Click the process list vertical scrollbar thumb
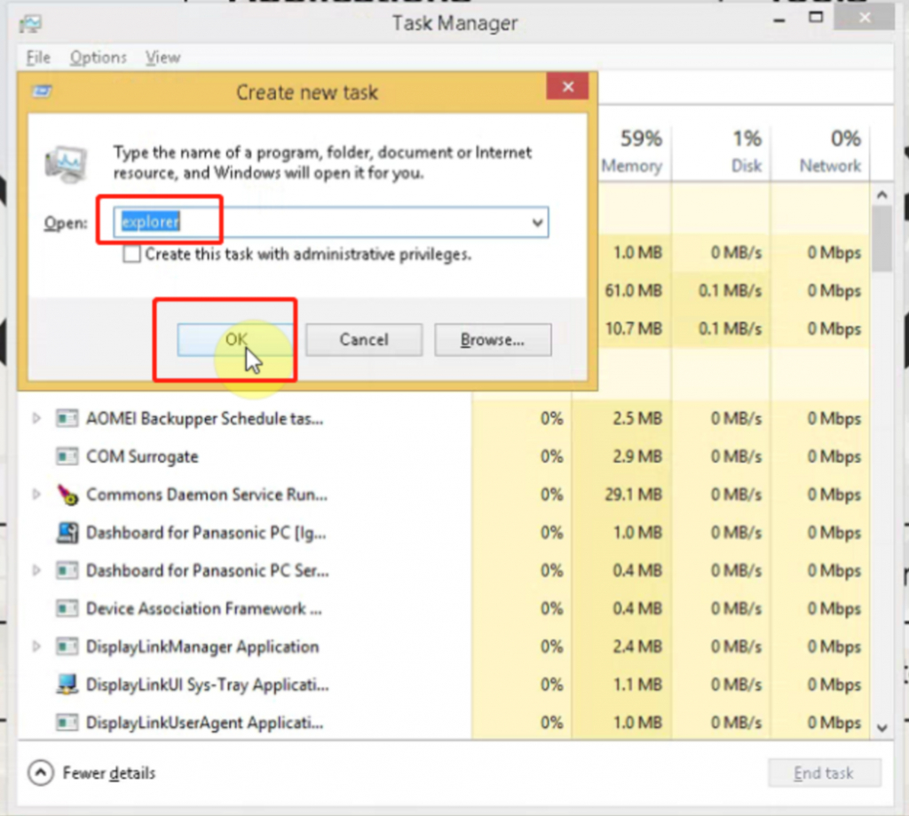This screenshot has width=909, height=816. click(881, 238)
